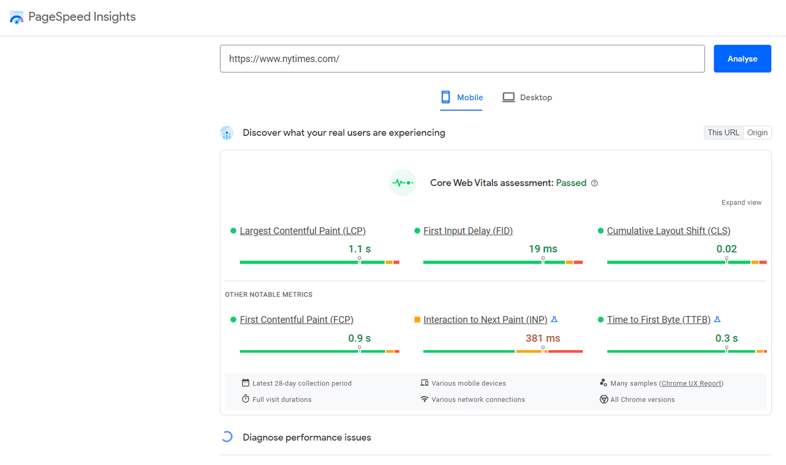
Task: Click the orange square beside Interaction to Next Paint
Action: (x=418, y=319)
